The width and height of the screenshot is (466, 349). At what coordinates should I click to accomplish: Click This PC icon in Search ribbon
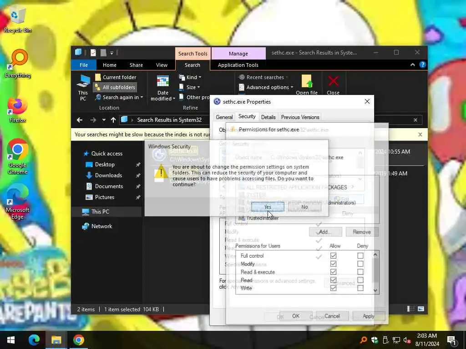coord(83,88)
